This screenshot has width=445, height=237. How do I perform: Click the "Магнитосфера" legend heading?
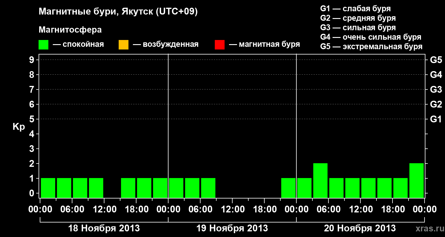click(x=70, y=30)
